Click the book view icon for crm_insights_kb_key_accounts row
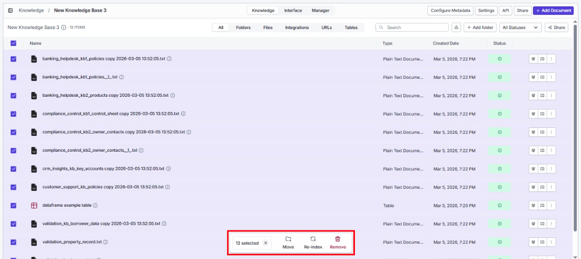The width and height of the screenshot is (581, 259). point(542,169)
